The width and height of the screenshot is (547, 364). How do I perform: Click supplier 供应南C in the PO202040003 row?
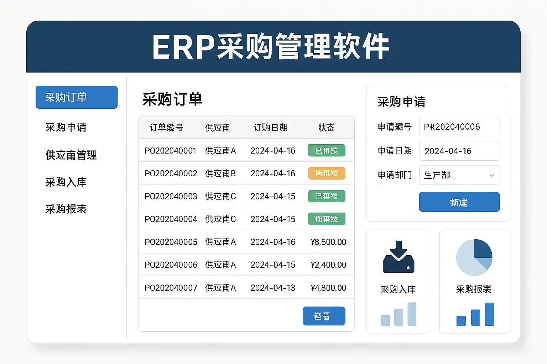[x=220, y=196]
